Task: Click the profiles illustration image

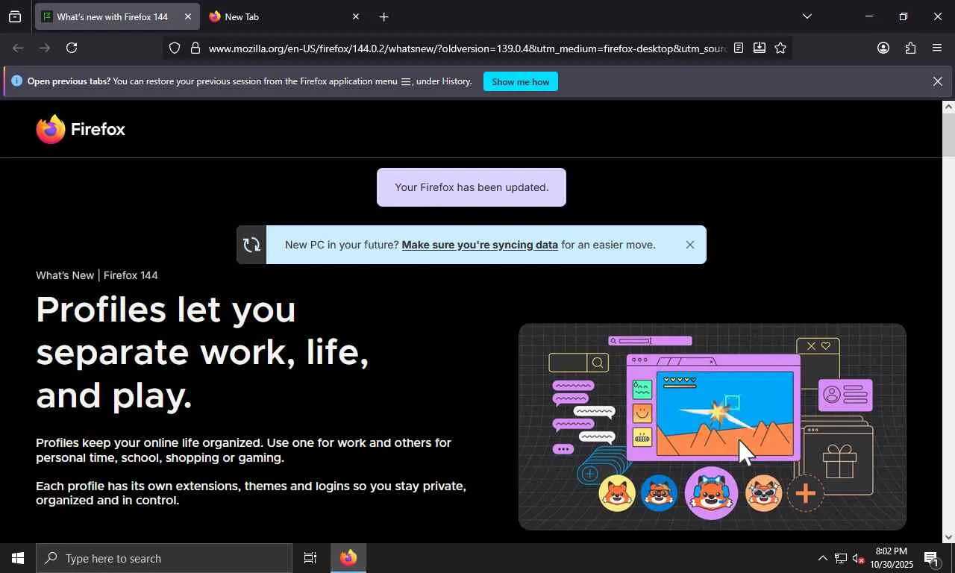Action: coord(713,427)
